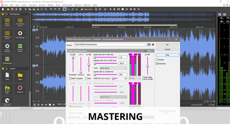The width and height of the screenshot is (230, 124).
Task: Select the Mastering Layout icon
Action: pyautogui.click(x=7, y=35)
